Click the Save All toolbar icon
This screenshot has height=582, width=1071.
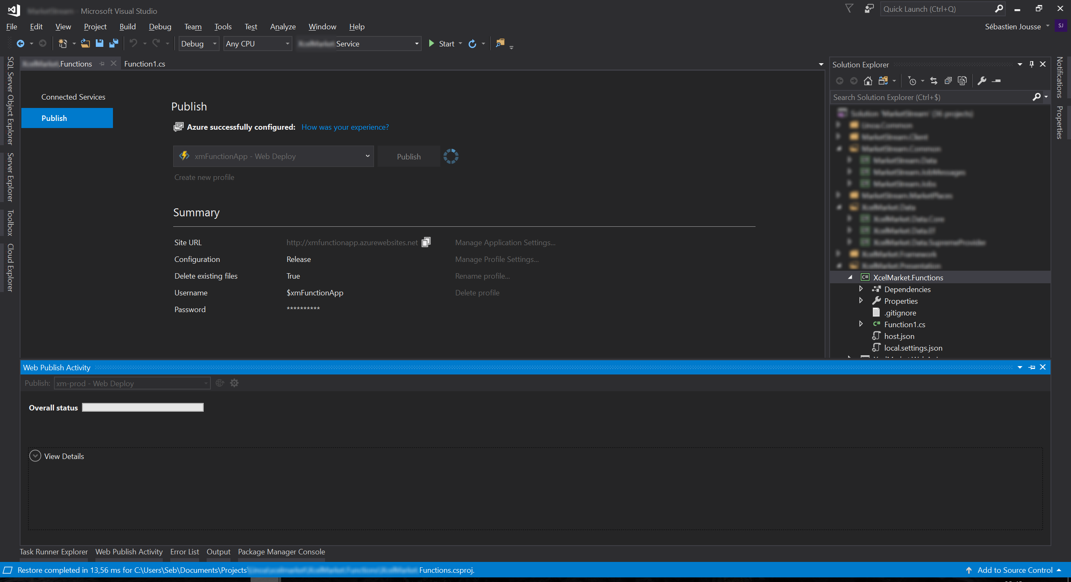113,44
